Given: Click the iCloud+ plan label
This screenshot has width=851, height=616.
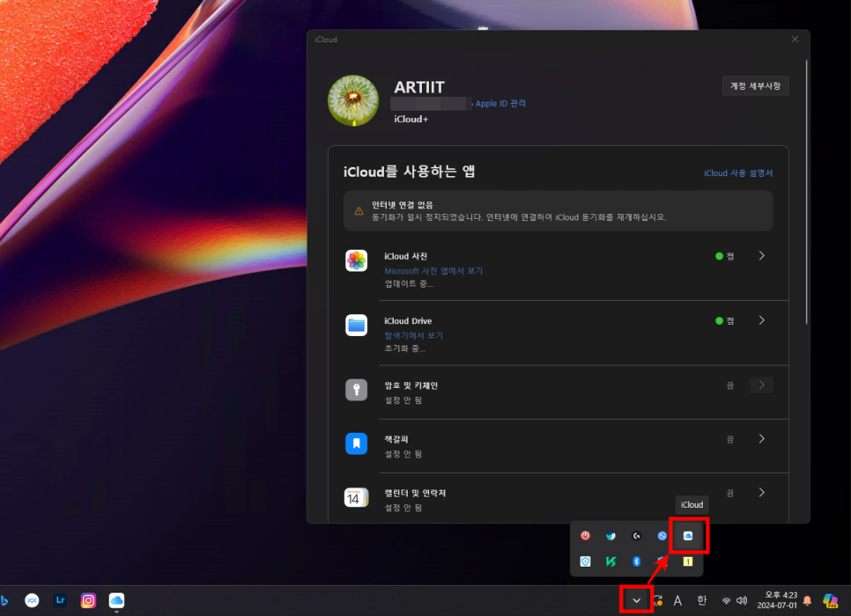Looking at the screenshot, I should (x=411, y=119).
